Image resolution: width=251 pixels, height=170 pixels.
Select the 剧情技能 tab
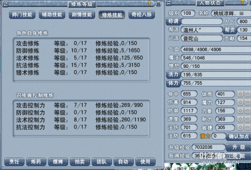coord(82,15)
